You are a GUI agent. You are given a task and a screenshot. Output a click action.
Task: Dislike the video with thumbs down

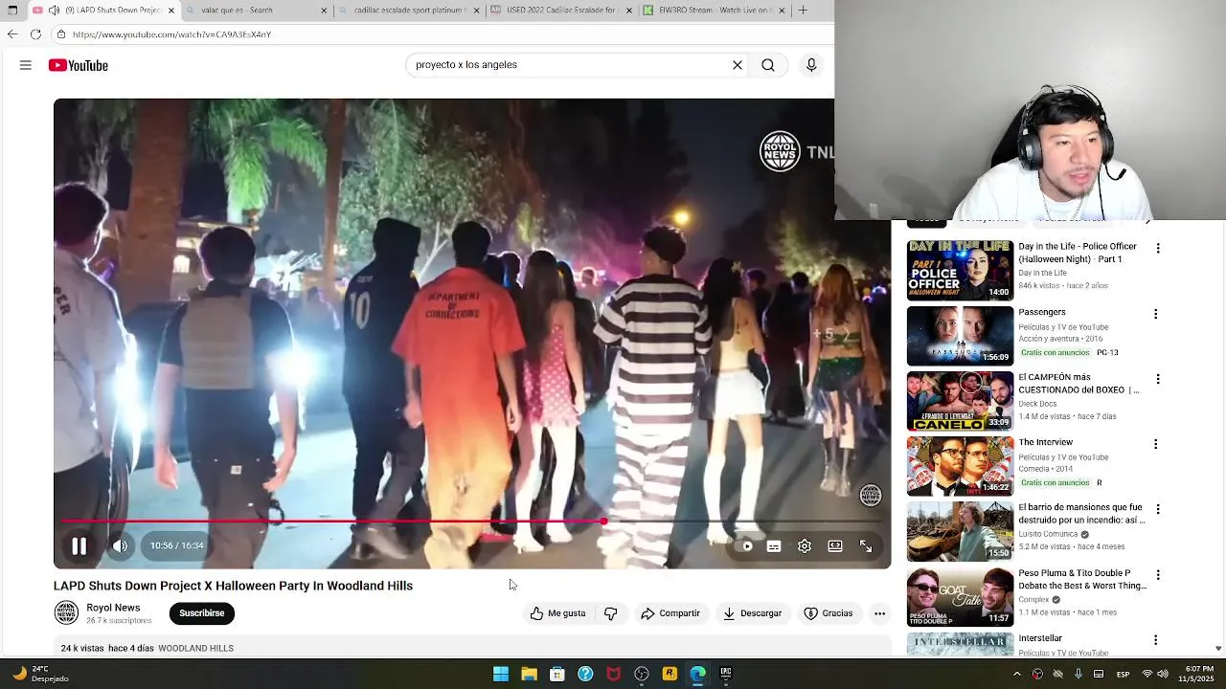pyautogui.click(x=610, y=613)
